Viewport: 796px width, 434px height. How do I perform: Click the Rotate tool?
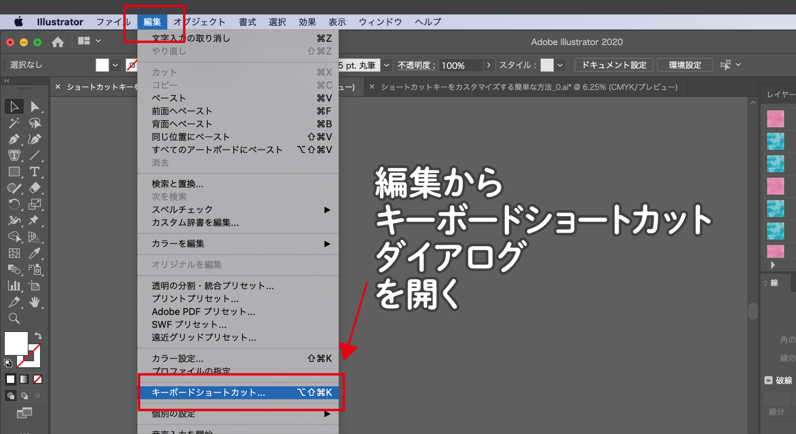pos(14,204)
